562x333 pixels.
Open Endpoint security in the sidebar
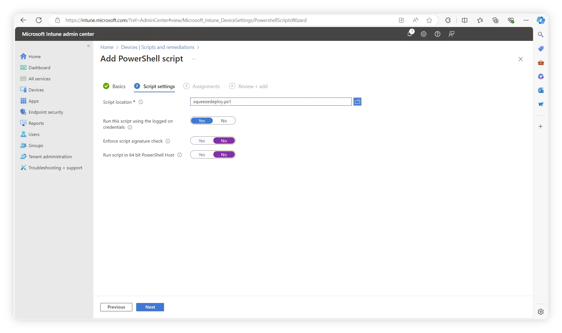46,112
